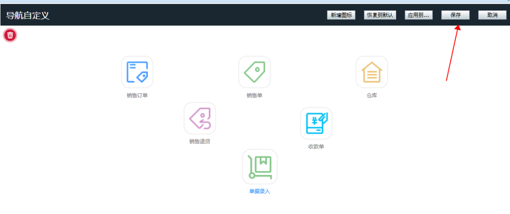The width and height of the screenshot is (510, 214).
Task: Select the 单据录入 cart icon
Action: click(260, 166)
